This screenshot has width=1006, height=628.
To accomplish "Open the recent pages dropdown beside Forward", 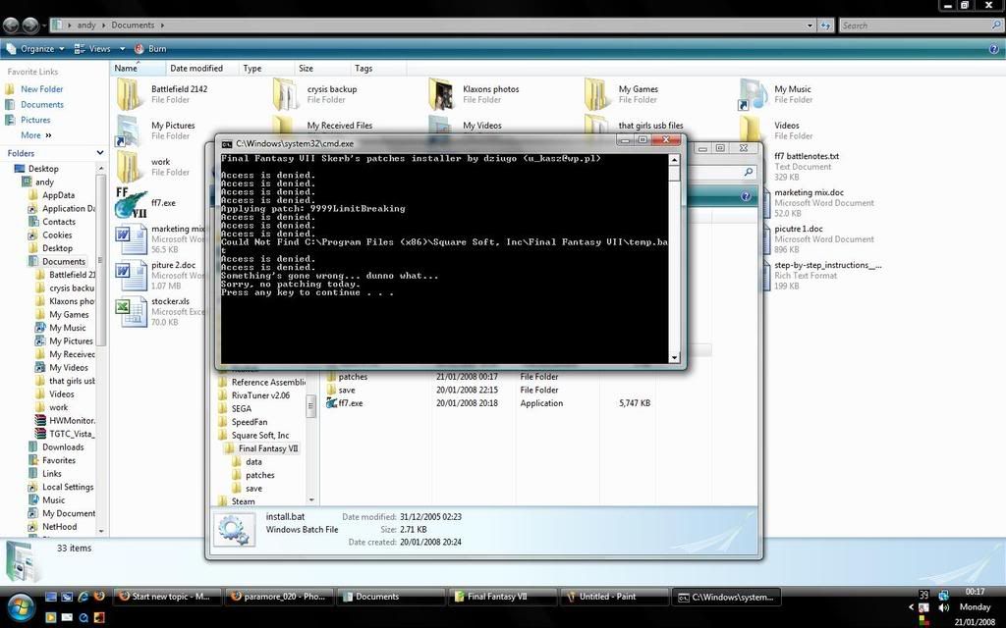I will pyautogui.click(x=43, y=26).
